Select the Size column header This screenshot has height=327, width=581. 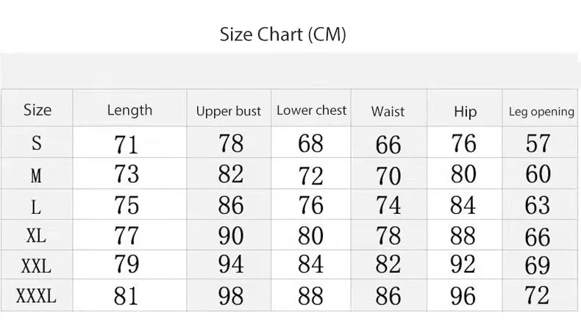37,110
